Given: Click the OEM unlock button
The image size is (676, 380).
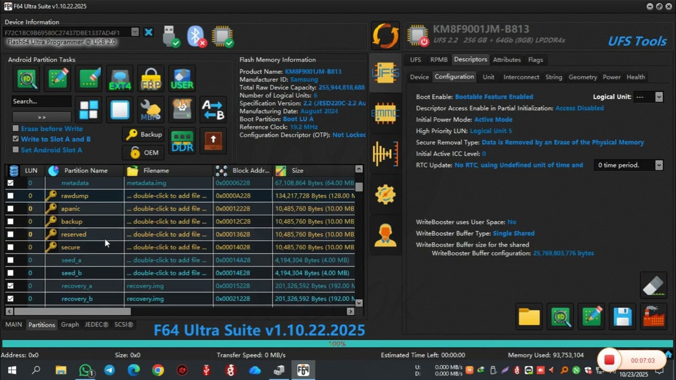Looking at the screenshot, I should pyautogui.click(x=144, y=153).
